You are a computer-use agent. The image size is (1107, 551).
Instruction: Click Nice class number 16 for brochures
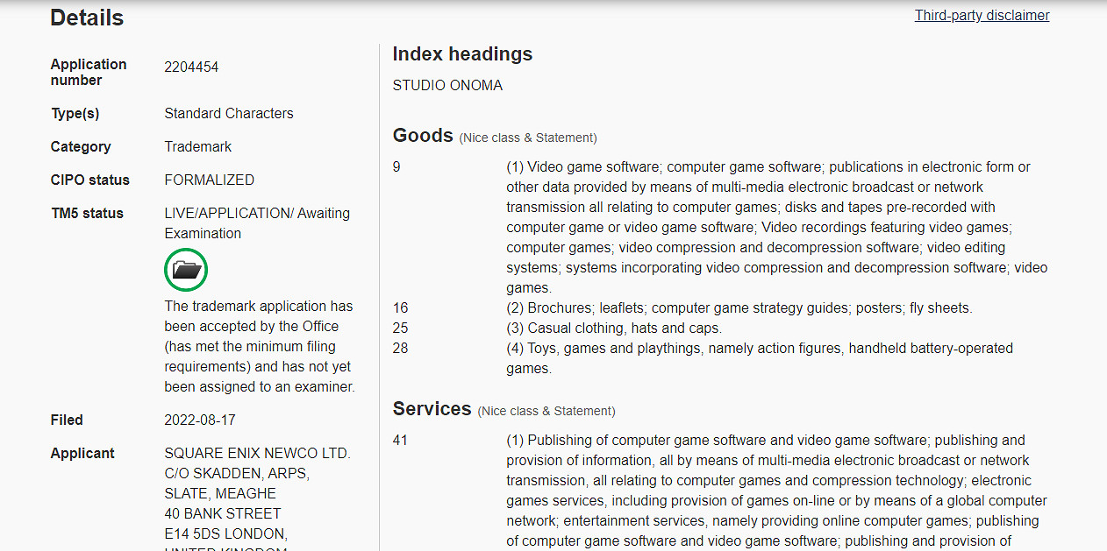[400, 307]
